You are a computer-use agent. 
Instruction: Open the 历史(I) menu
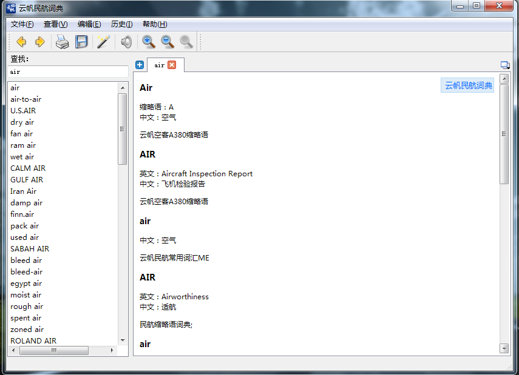[x=122, y=24]
